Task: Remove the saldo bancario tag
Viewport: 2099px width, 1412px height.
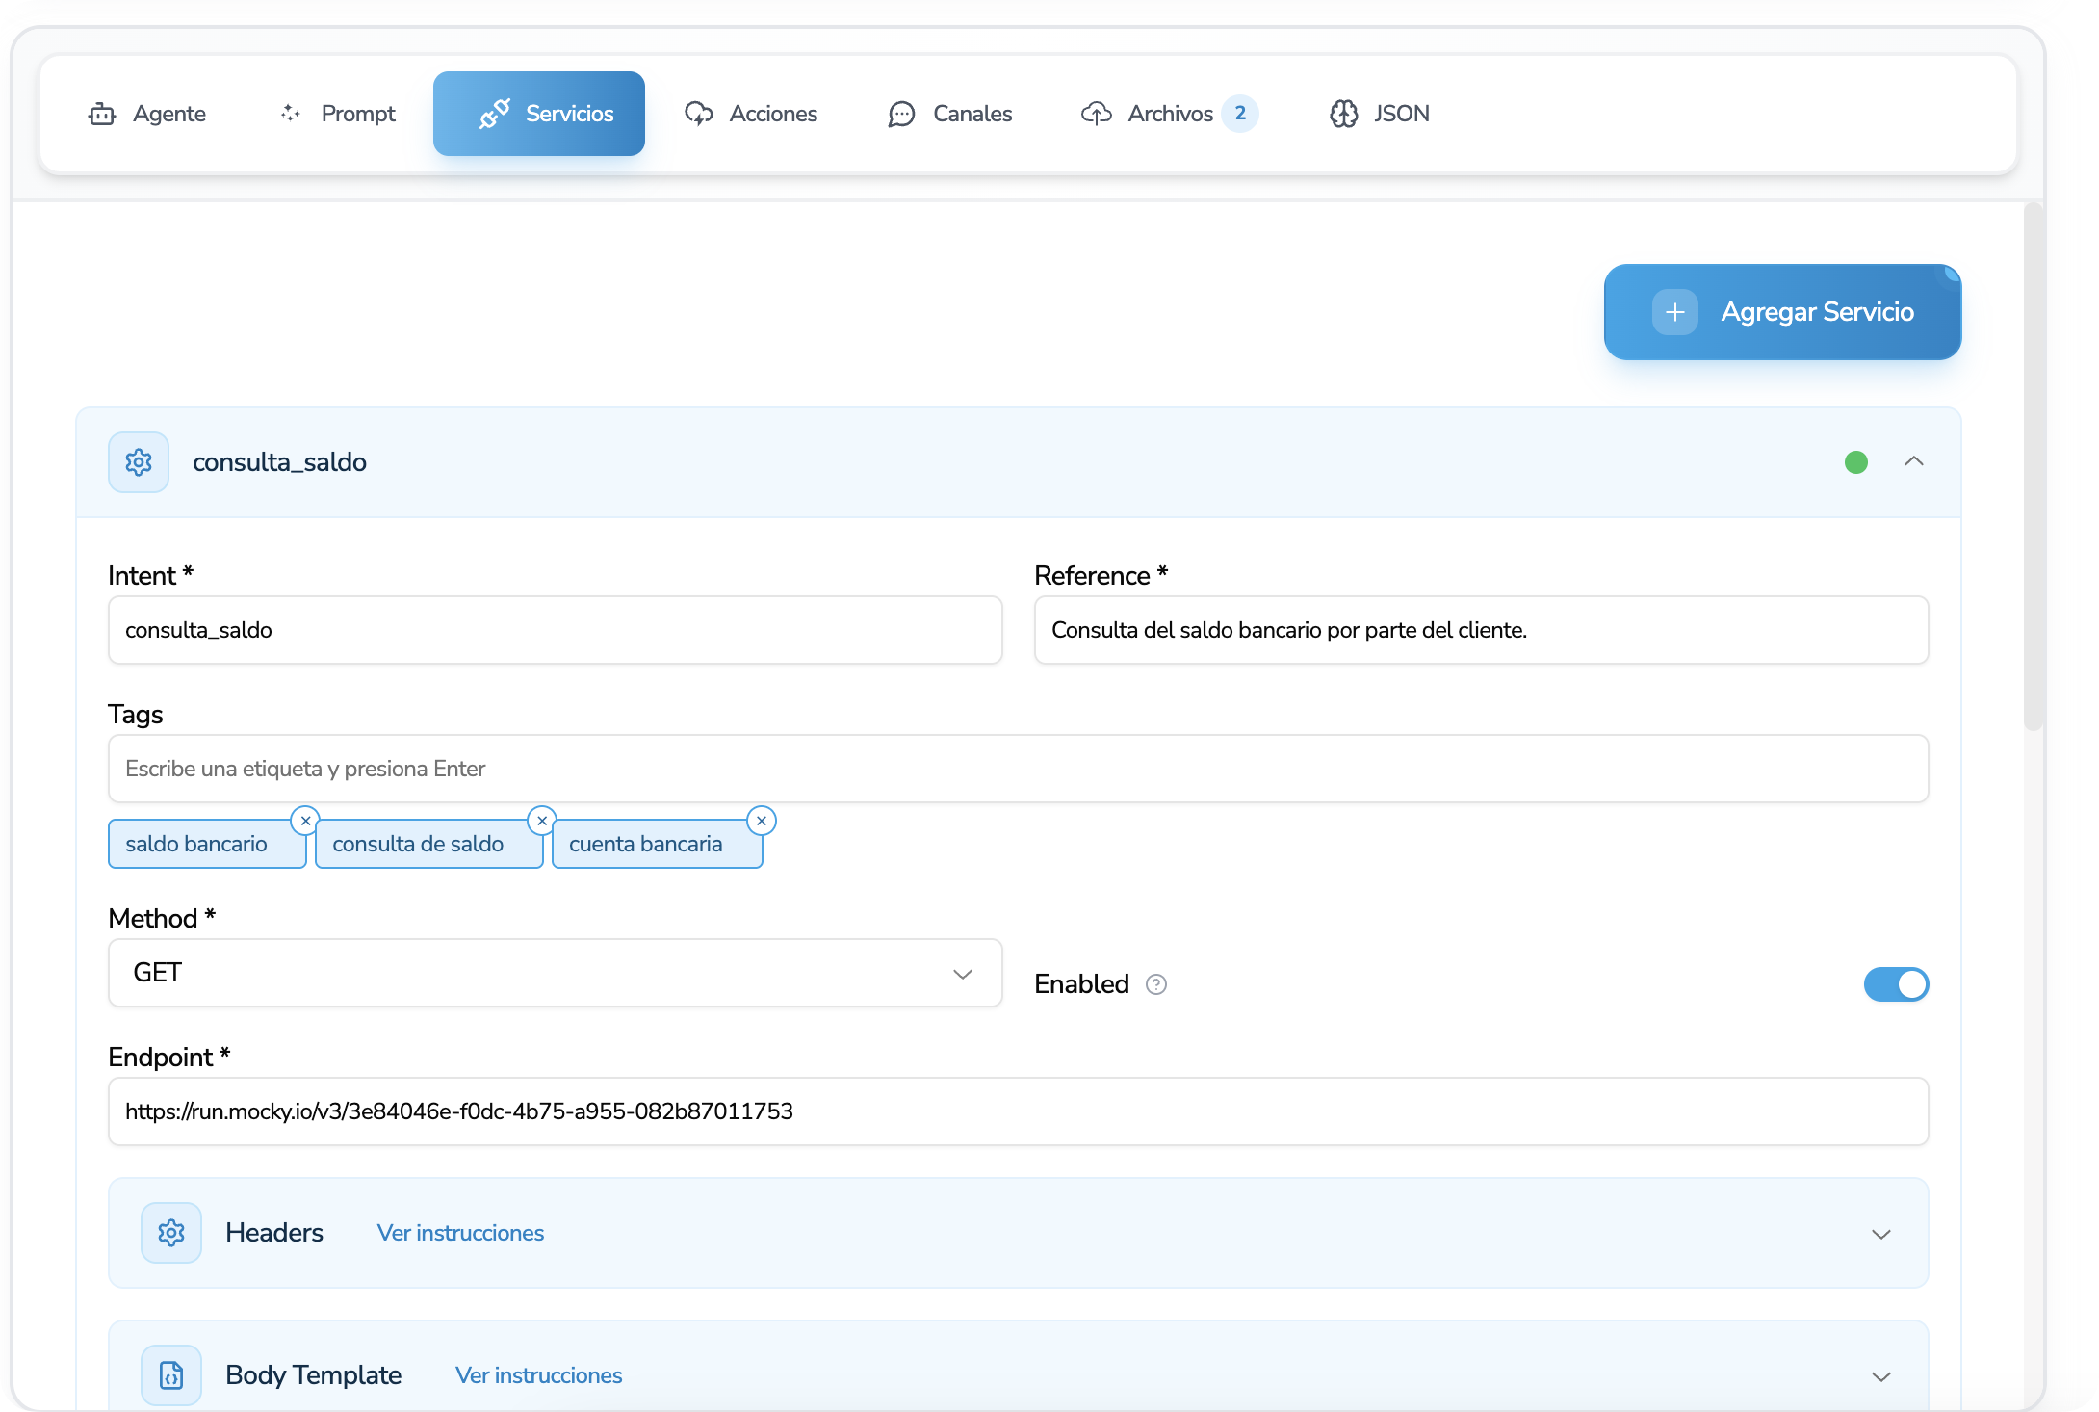Action: click(x=305, y=821)
